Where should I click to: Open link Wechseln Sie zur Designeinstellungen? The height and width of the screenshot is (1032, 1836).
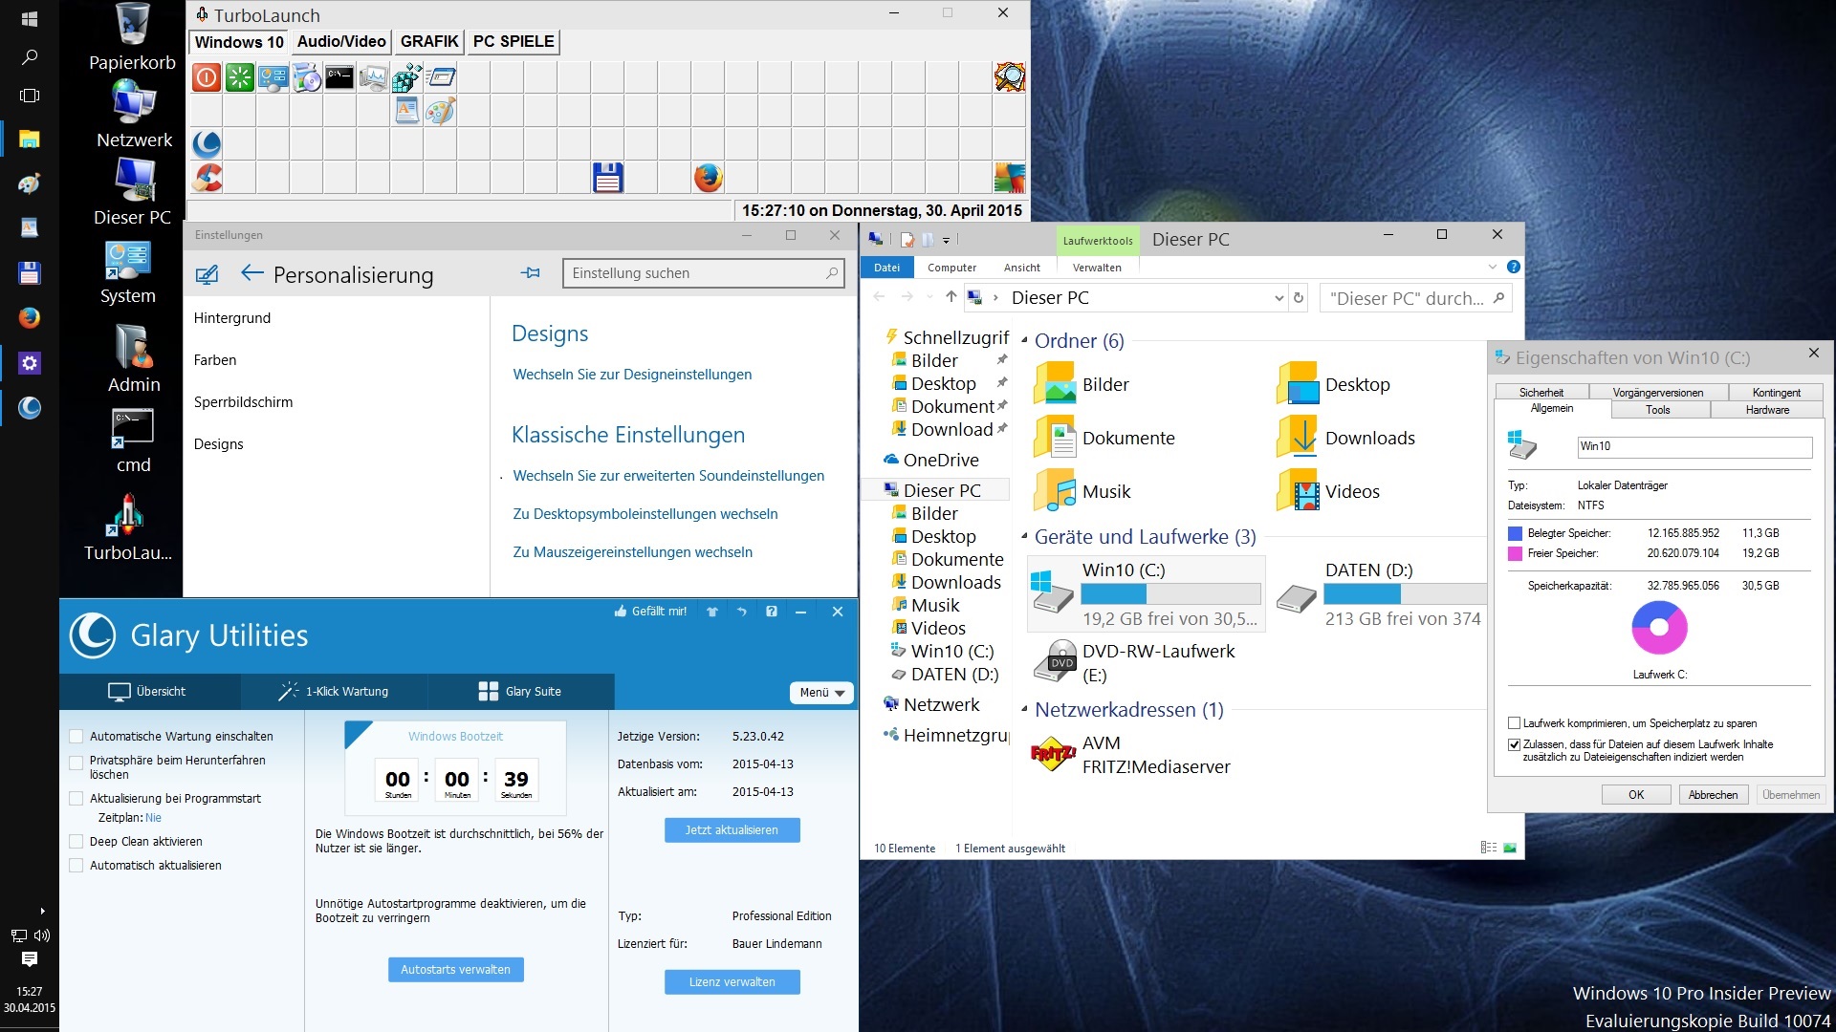pyautogui.click(x=632, y=375)
